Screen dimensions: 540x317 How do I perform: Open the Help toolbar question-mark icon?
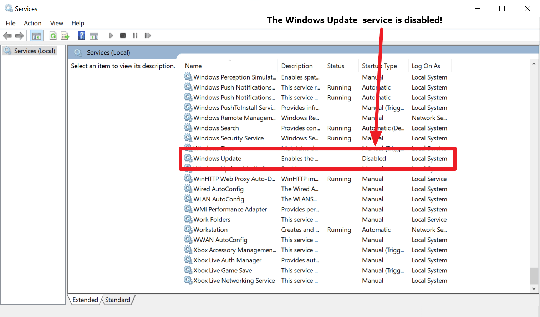click(81, 36)
